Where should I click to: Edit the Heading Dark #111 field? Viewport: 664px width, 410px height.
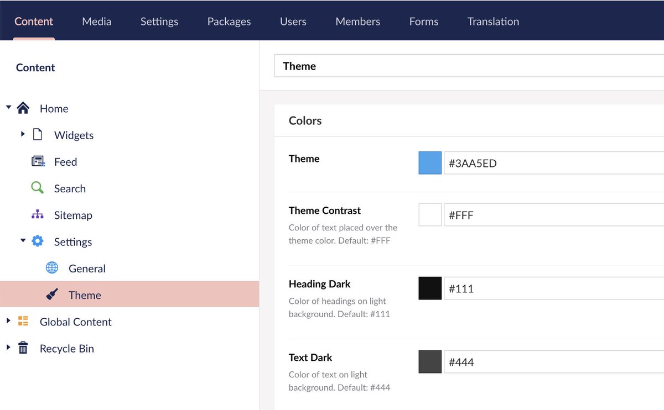point(554,288)
